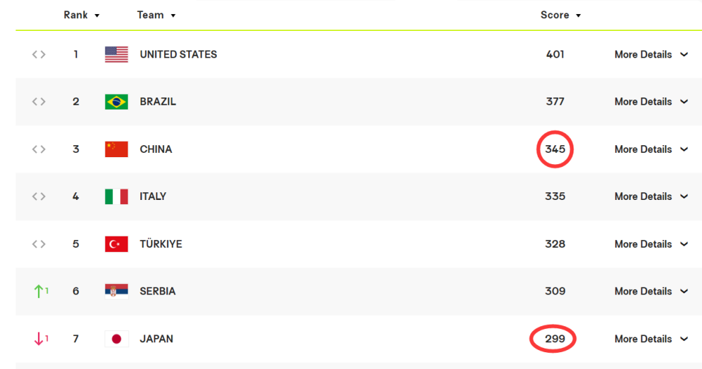Click the Brazil flag icon
This screenshot has width=702, height=369.
[117, 102]
